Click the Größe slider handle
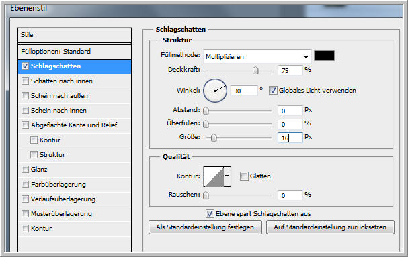This screenshot has width=408, height=257. click(x=214, y=138)
